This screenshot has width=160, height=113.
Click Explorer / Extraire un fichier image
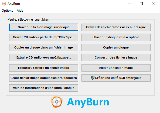(x=44, y=68)
